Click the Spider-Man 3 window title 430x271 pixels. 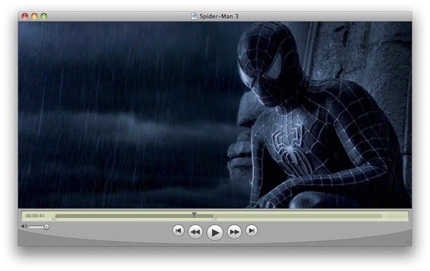(219, 17)
